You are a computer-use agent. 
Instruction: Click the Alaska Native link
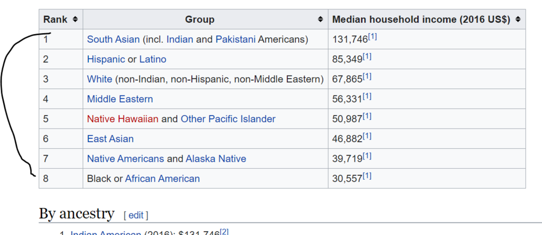[x=216, y=159]
